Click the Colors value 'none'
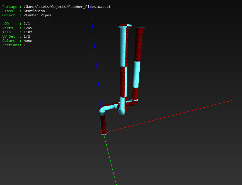The width and height of the screenshot is (242, 185). tap(28, 41)
